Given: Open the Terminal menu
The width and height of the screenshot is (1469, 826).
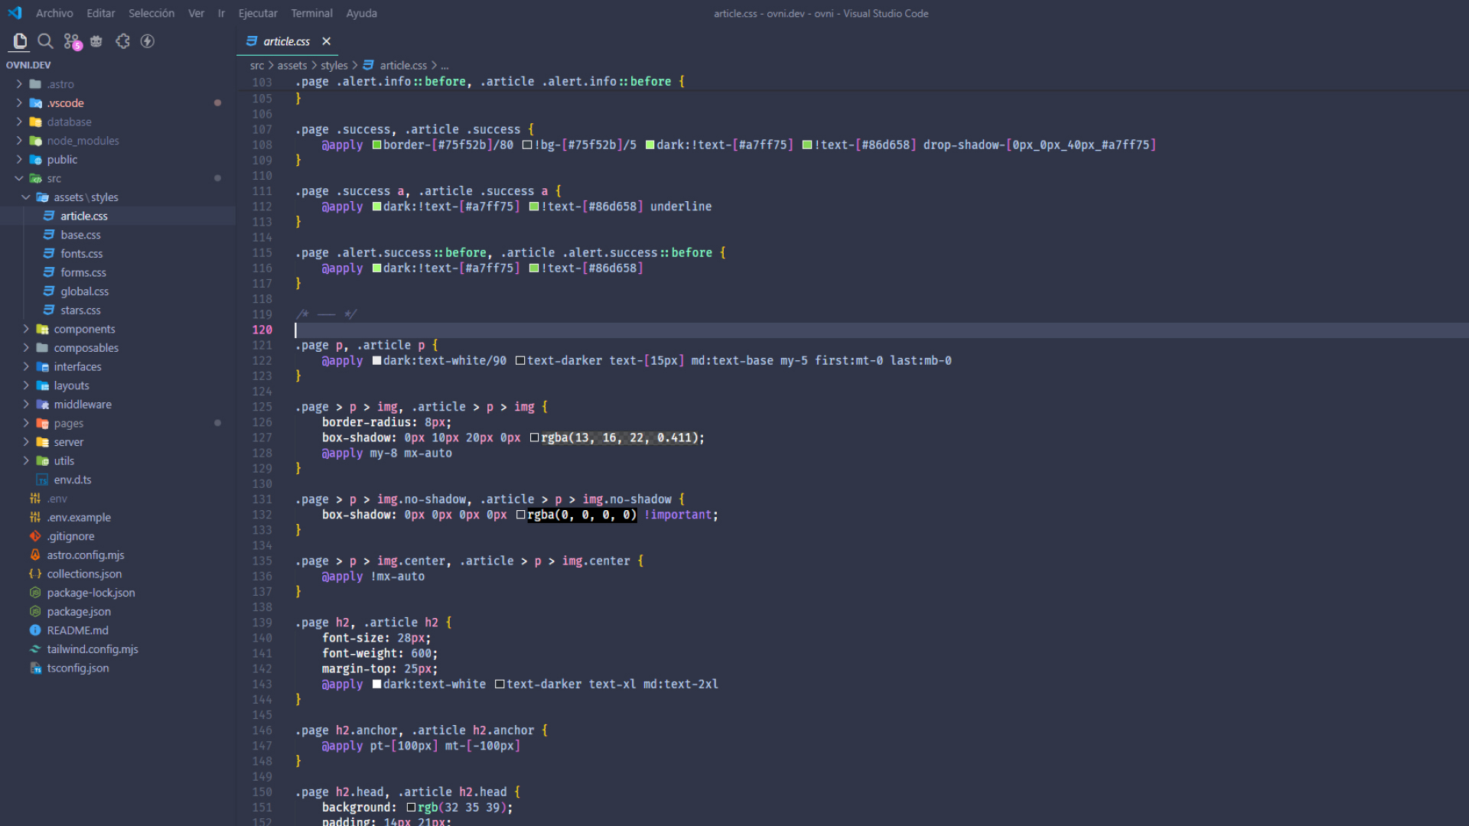Looking at the screenshot, I should [312, 13].
